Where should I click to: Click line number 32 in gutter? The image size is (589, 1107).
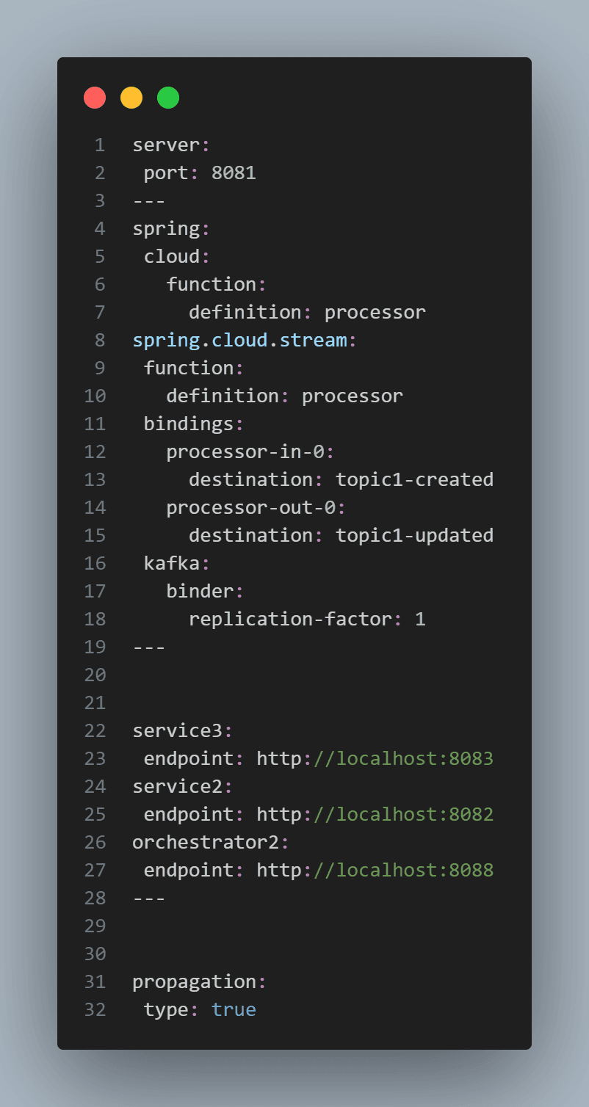[x=95, y=1010]
